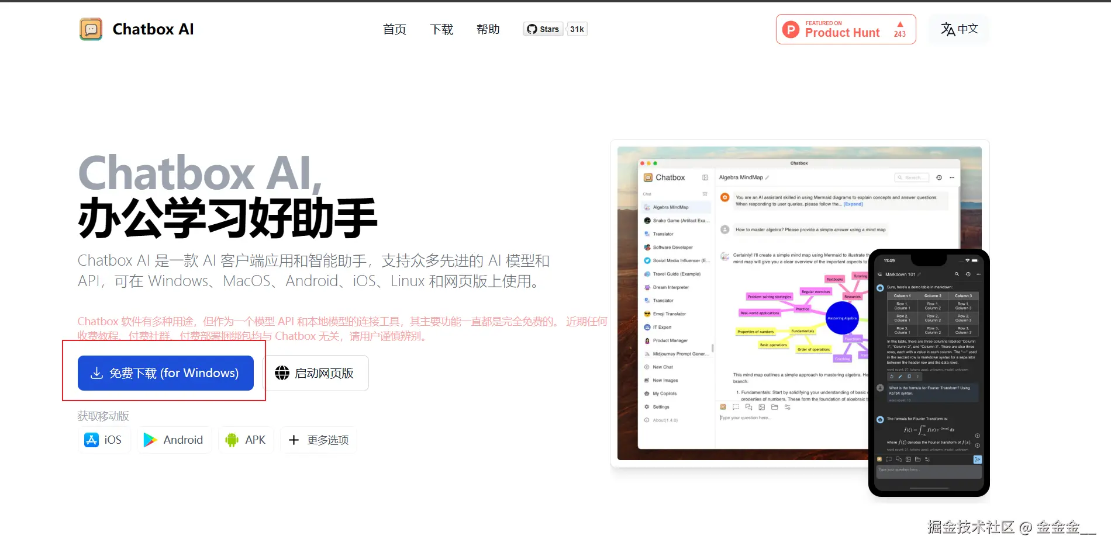Download the APK file
Image resolution: width=1111 pixels, height=550 pixels.
(246, 440)
